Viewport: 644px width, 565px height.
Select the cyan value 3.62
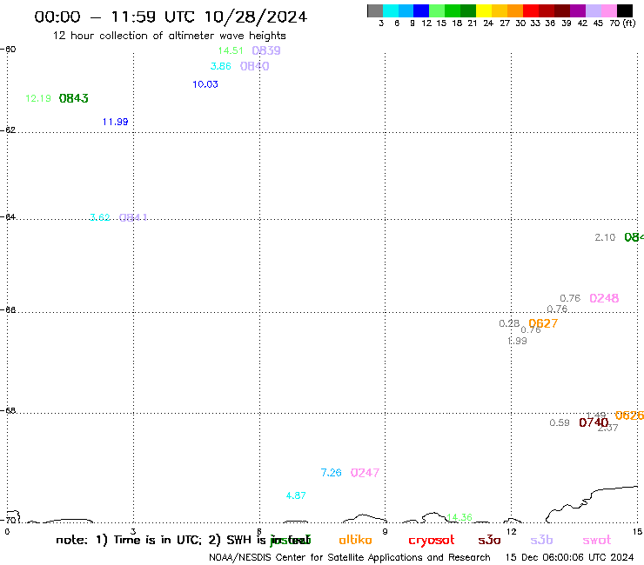[100, 217]
